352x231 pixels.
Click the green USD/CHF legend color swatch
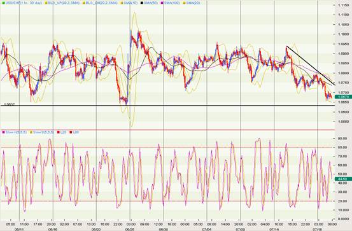coord(3,3)
